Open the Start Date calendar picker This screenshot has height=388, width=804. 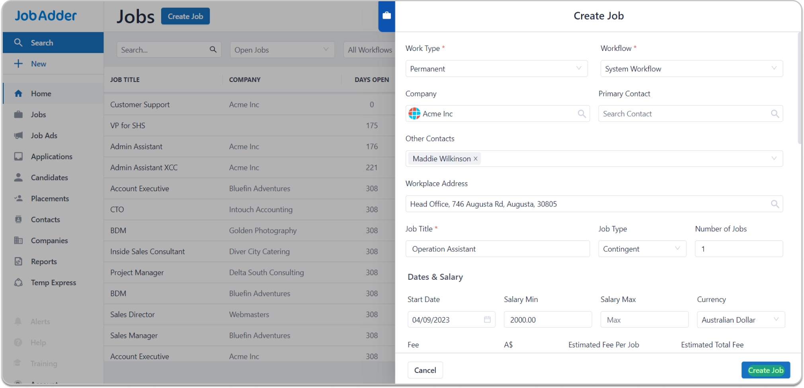(487, 319)
